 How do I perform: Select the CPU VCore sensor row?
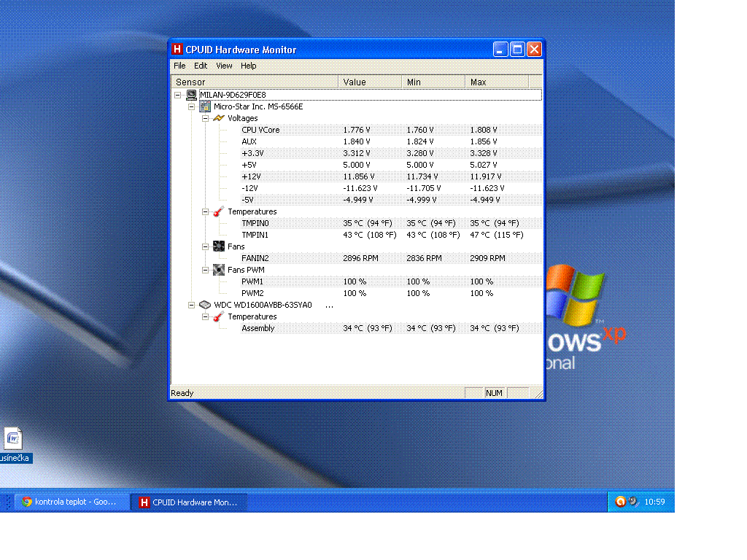pos(391,130)
